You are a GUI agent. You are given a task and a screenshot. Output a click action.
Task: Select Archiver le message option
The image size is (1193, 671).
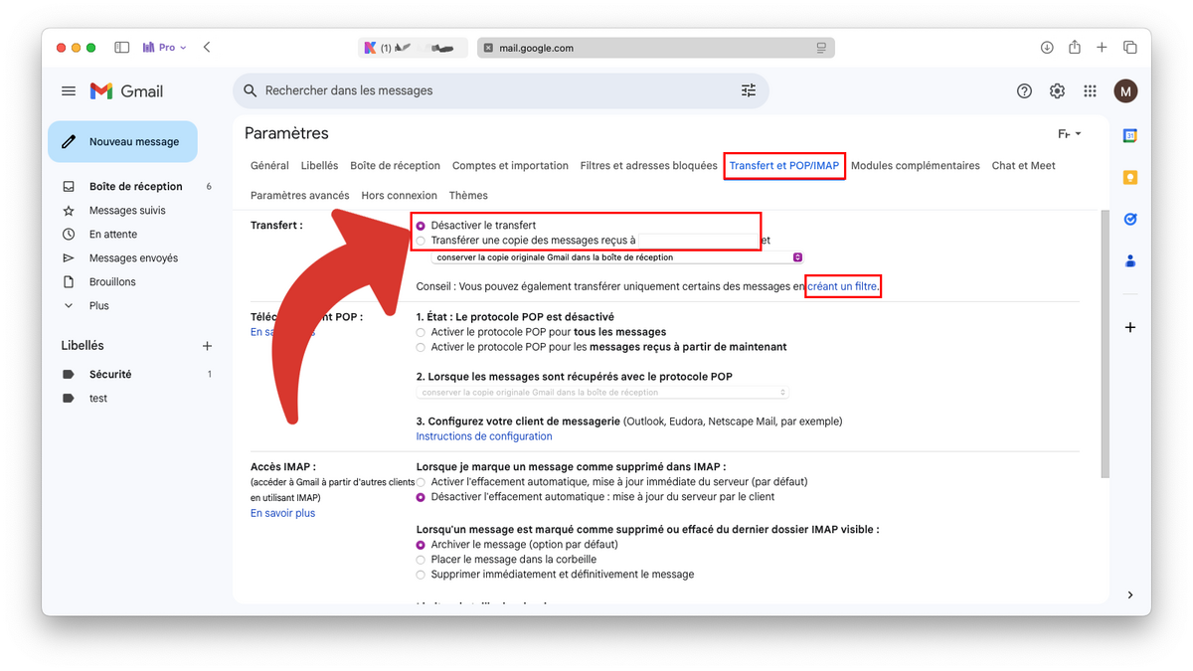click(421, 545)
